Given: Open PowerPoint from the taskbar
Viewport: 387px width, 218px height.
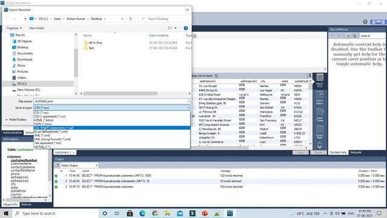Looking at the screenshot, I should [205, 213].
